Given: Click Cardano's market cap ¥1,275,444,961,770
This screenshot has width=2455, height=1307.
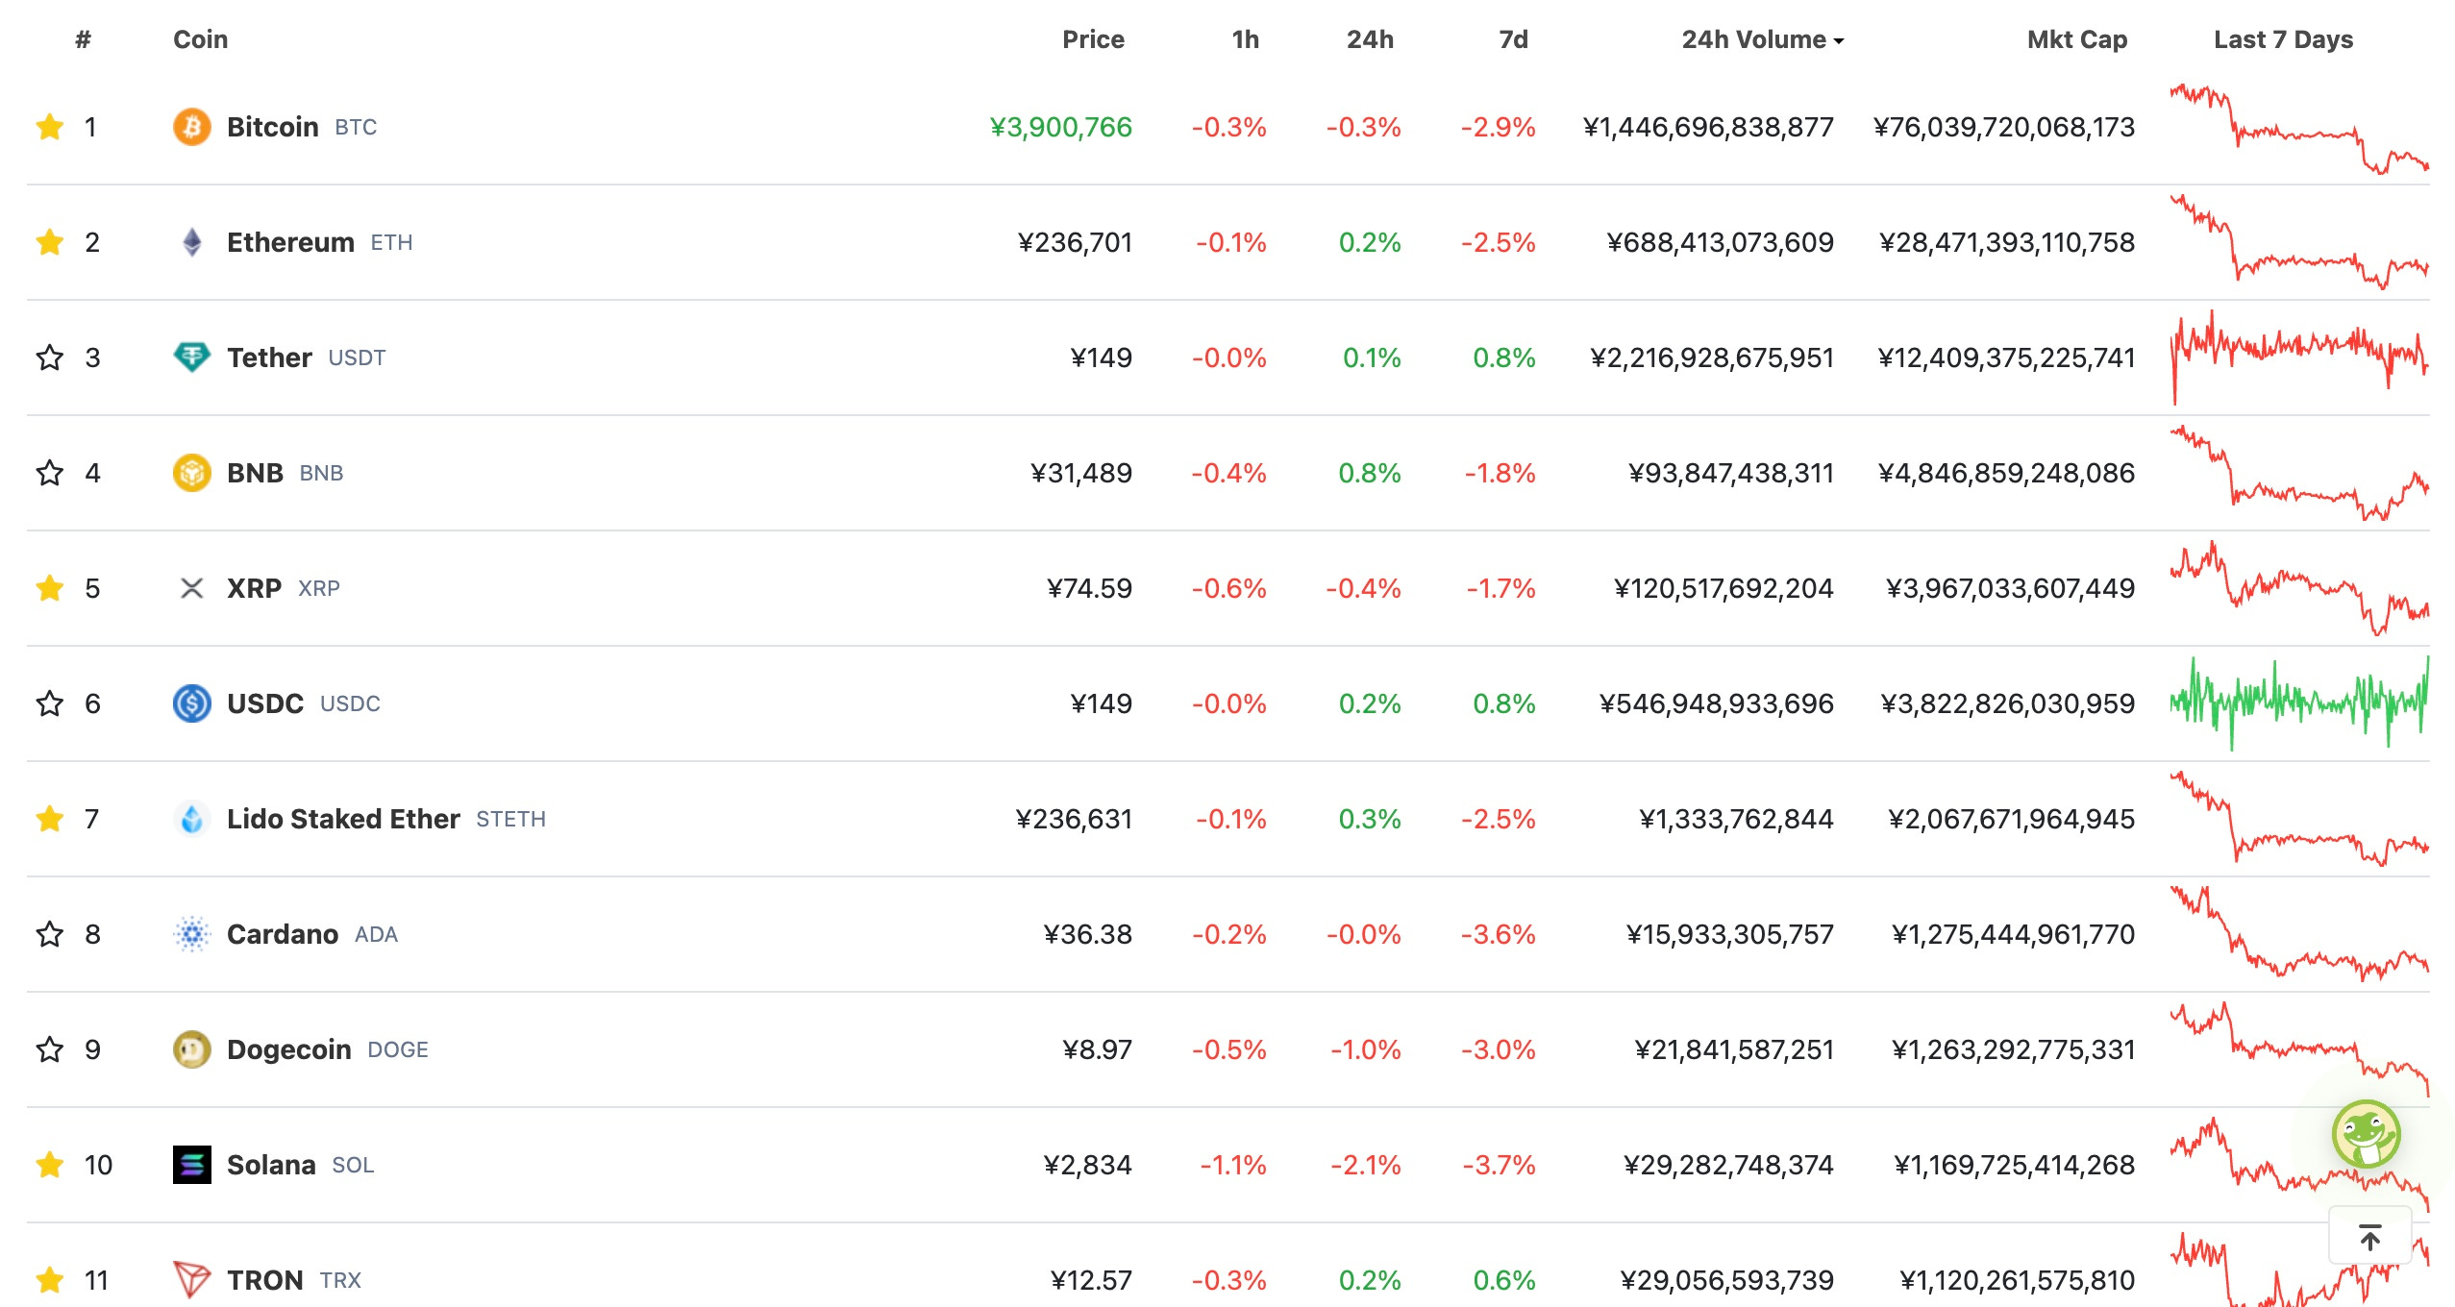Looking at the screenshot, I should (x=2013, y=934).
